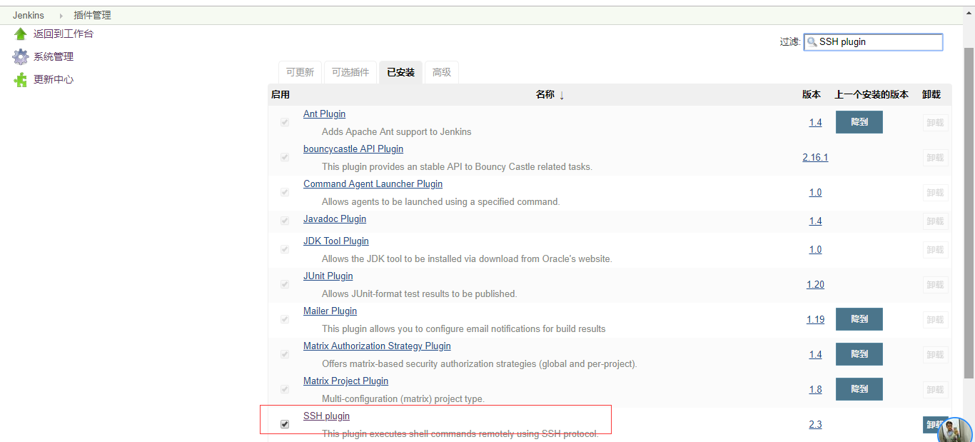
Task: Toggle the Matrix Project Plugin checkbox
Action: pos(285,389)
